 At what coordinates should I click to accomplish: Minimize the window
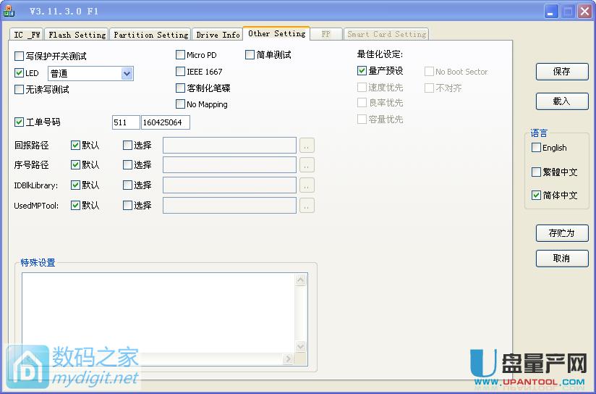(550, 12)
